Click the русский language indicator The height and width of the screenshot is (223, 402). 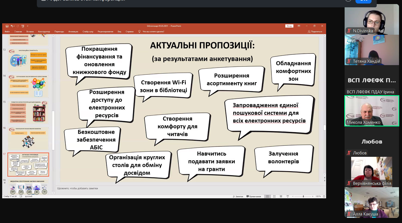tap(29, 196)
